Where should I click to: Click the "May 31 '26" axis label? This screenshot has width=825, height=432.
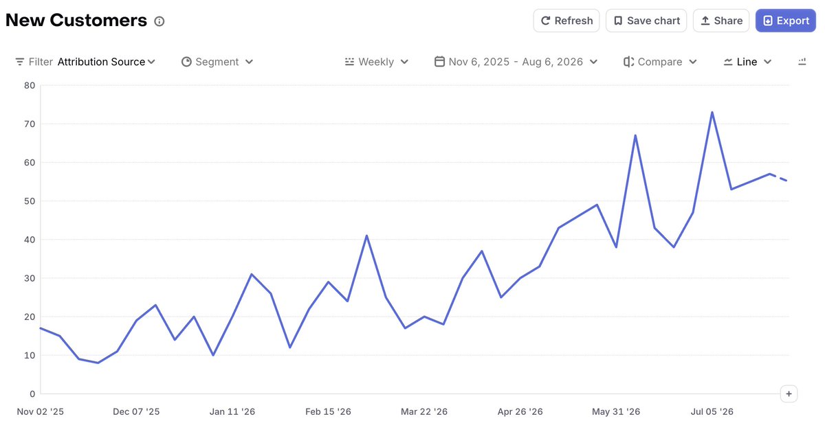[x=616, y=412]
